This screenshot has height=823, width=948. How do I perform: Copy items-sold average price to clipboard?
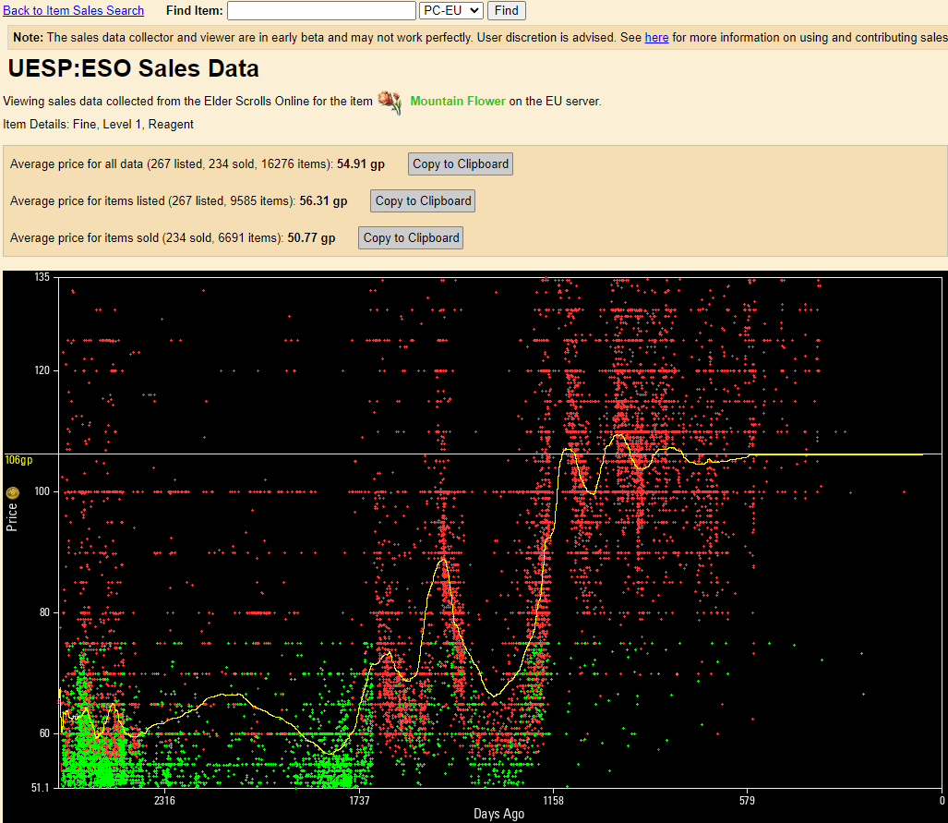411,237
